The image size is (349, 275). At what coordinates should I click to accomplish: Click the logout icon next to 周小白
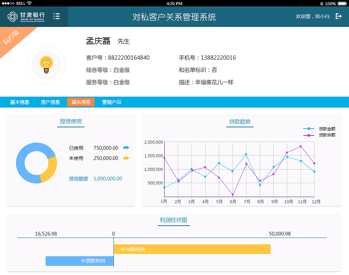pyautogui.click(x=338, y=16)
